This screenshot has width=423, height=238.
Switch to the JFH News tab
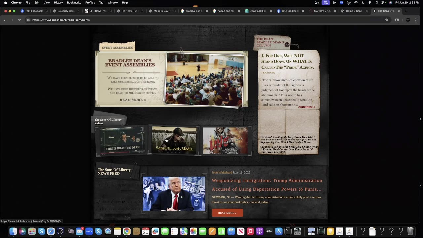98,11
